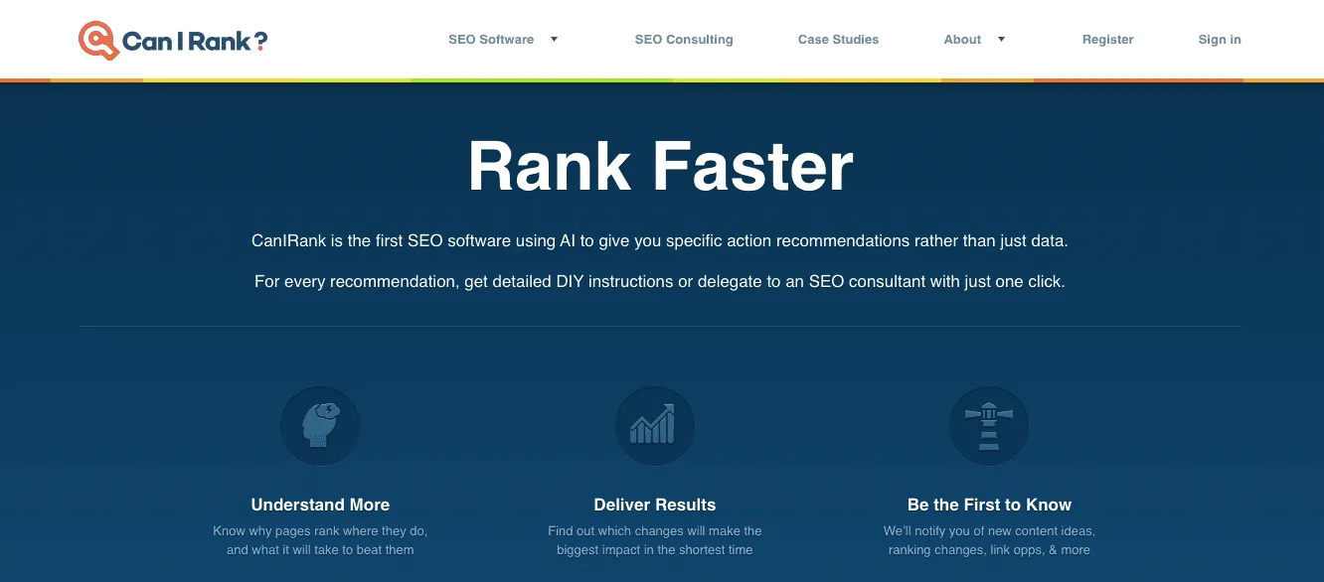Image resolution: width=1324 pixels, height=582 pixels.
Task: Expand the SEO Software dropdown menu
Action: click(491, 39)
